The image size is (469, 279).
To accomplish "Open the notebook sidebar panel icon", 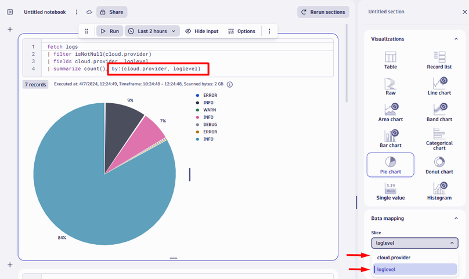I will (10, 12).
